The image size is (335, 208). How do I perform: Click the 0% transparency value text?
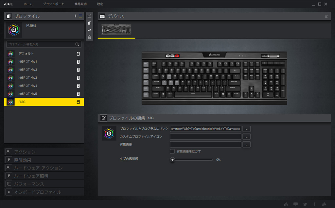pyautogui.click(x=218, y=160)
